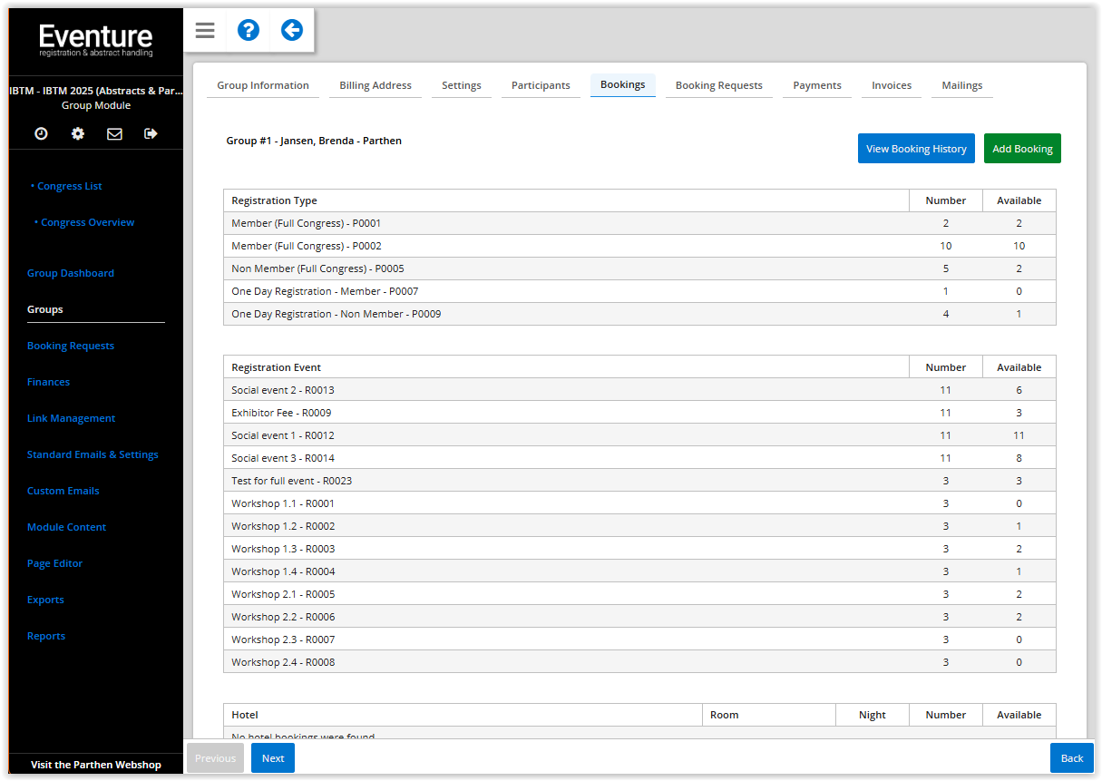This screenshot has height=781, width=1102.
Task: Click the hamburger menu icon
Action: 205,31
